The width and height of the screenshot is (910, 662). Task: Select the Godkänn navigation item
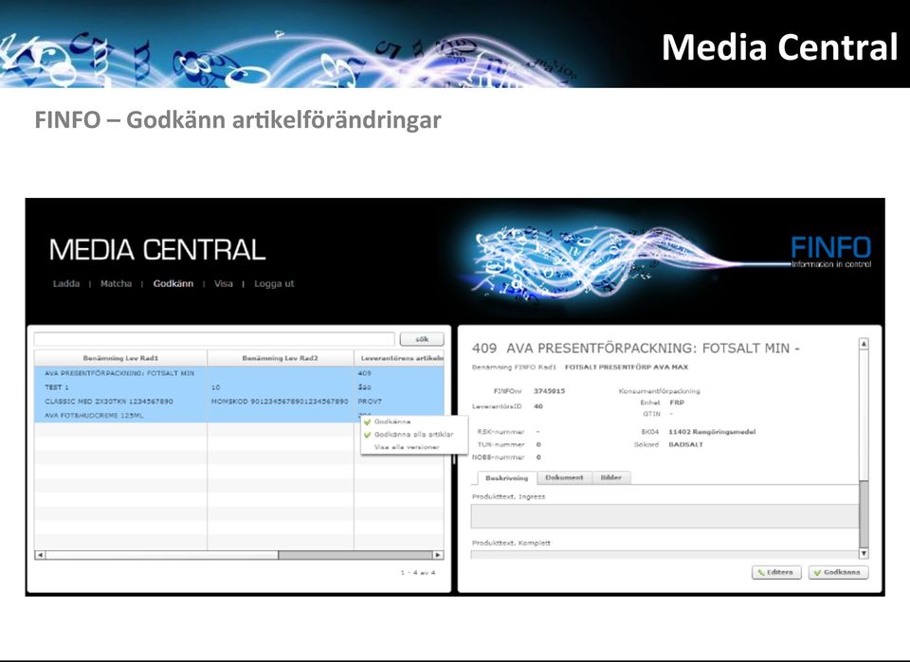[x=173, y=283]
